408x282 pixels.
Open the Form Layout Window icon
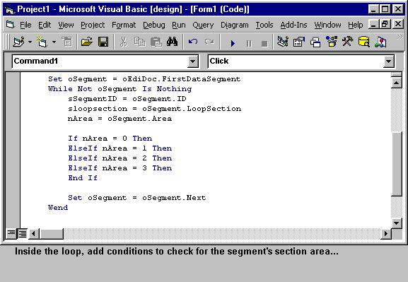coord(315,42)
